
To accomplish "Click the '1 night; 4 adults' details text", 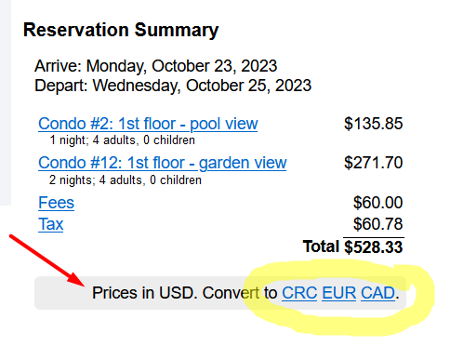I will [123, 140].
